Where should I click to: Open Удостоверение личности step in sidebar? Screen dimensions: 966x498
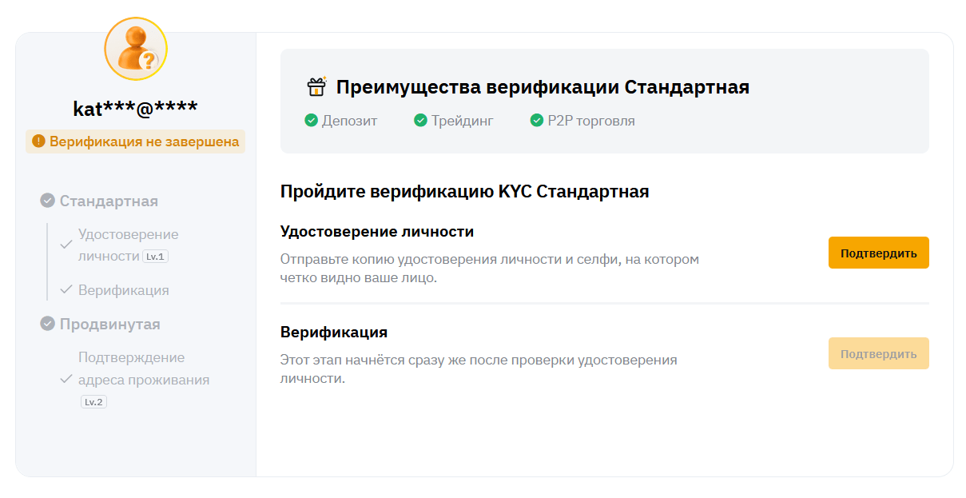pos(128,235)
